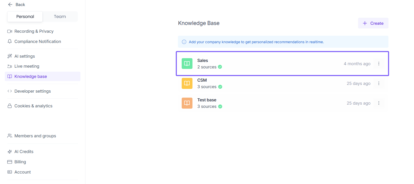Click the AI settings magic wand icon

[10, 56]
